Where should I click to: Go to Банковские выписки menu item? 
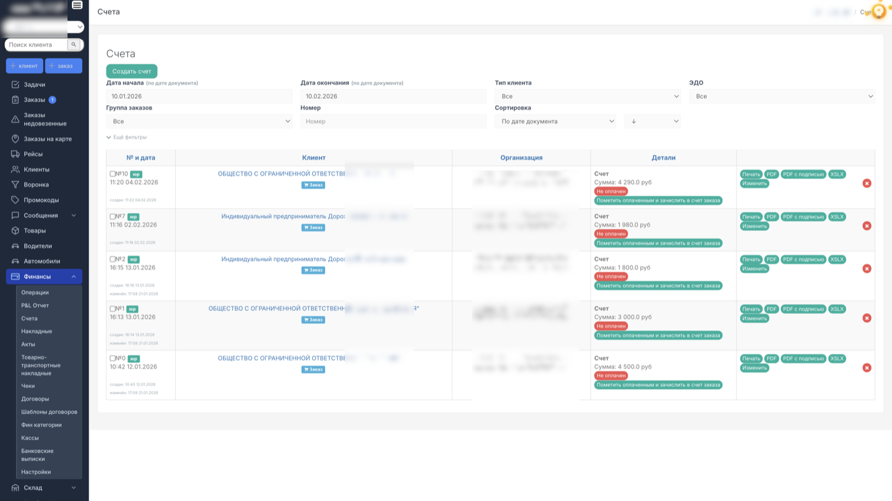pyautogui.click(x=37, y=454)
